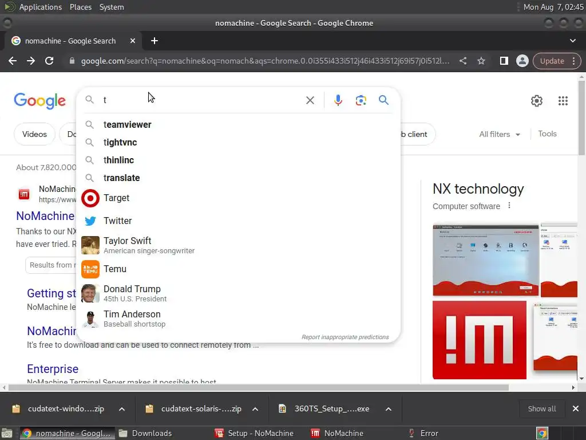586x440 pixels.
Task: Switch to Setup - NoMachine taskbar window
Action: click(x=254, y=433)
